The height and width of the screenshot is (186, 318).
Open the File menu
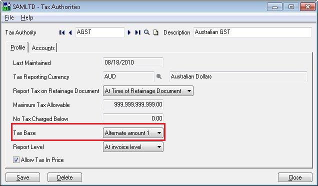click(x=9, y=17)
